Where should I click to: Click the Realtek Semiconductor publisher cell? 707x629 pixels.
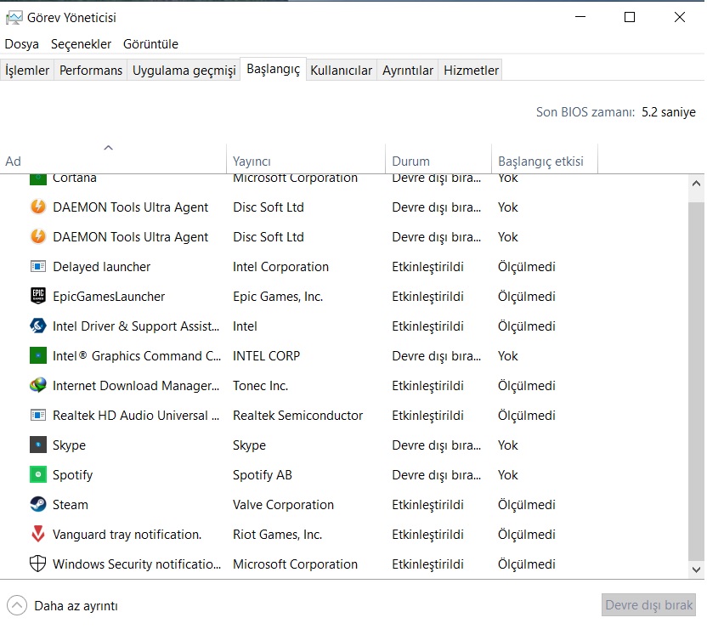[297, 416]
